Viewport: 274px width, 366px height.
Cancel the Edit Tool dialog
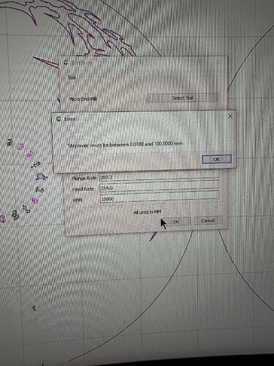[208, 220]
